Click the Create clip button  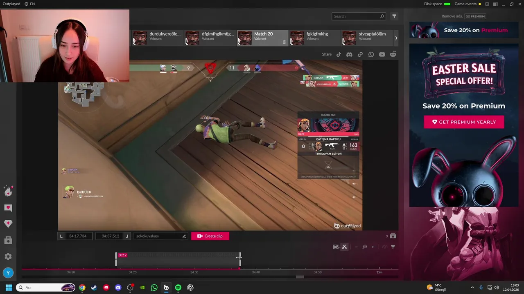pos(210,236)
